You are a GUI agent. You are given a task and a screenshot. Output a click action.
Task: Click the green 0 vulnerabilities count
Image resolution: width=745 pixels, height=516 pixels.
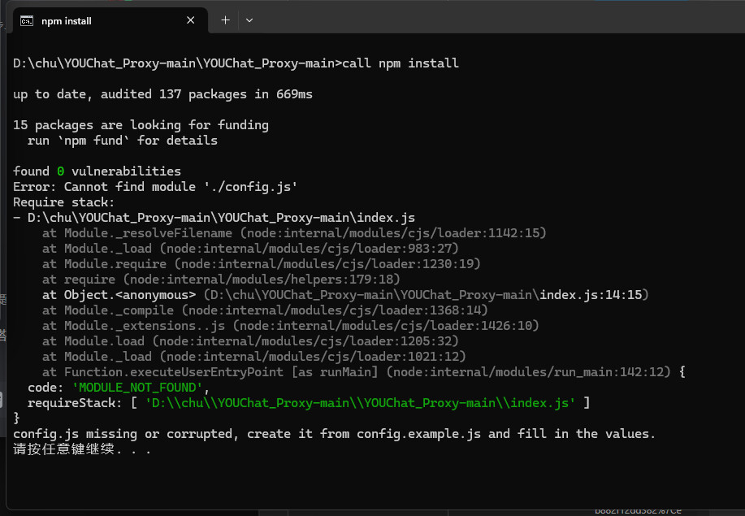(x=60, y=171)
